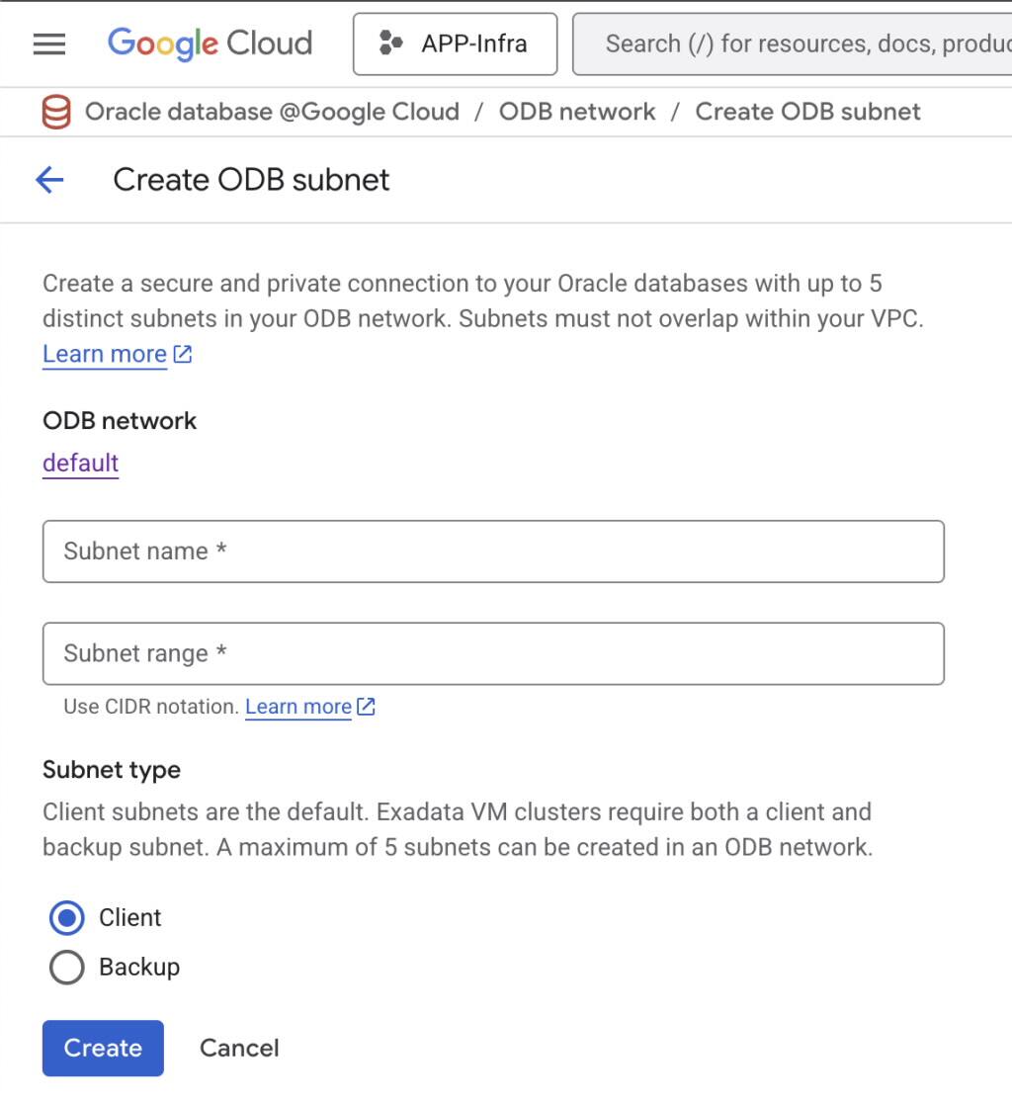Click Cancel to discard the subnet
1012x1103 pixels.
tap(239, 1048)
